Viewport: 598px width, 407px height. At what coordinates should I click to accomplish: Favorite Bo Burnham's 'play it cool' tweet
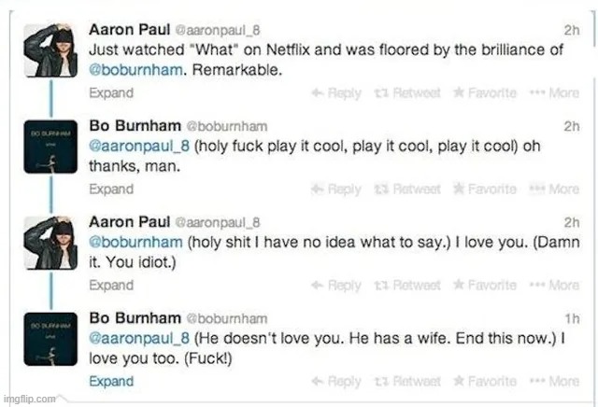(x=484, y=189)
